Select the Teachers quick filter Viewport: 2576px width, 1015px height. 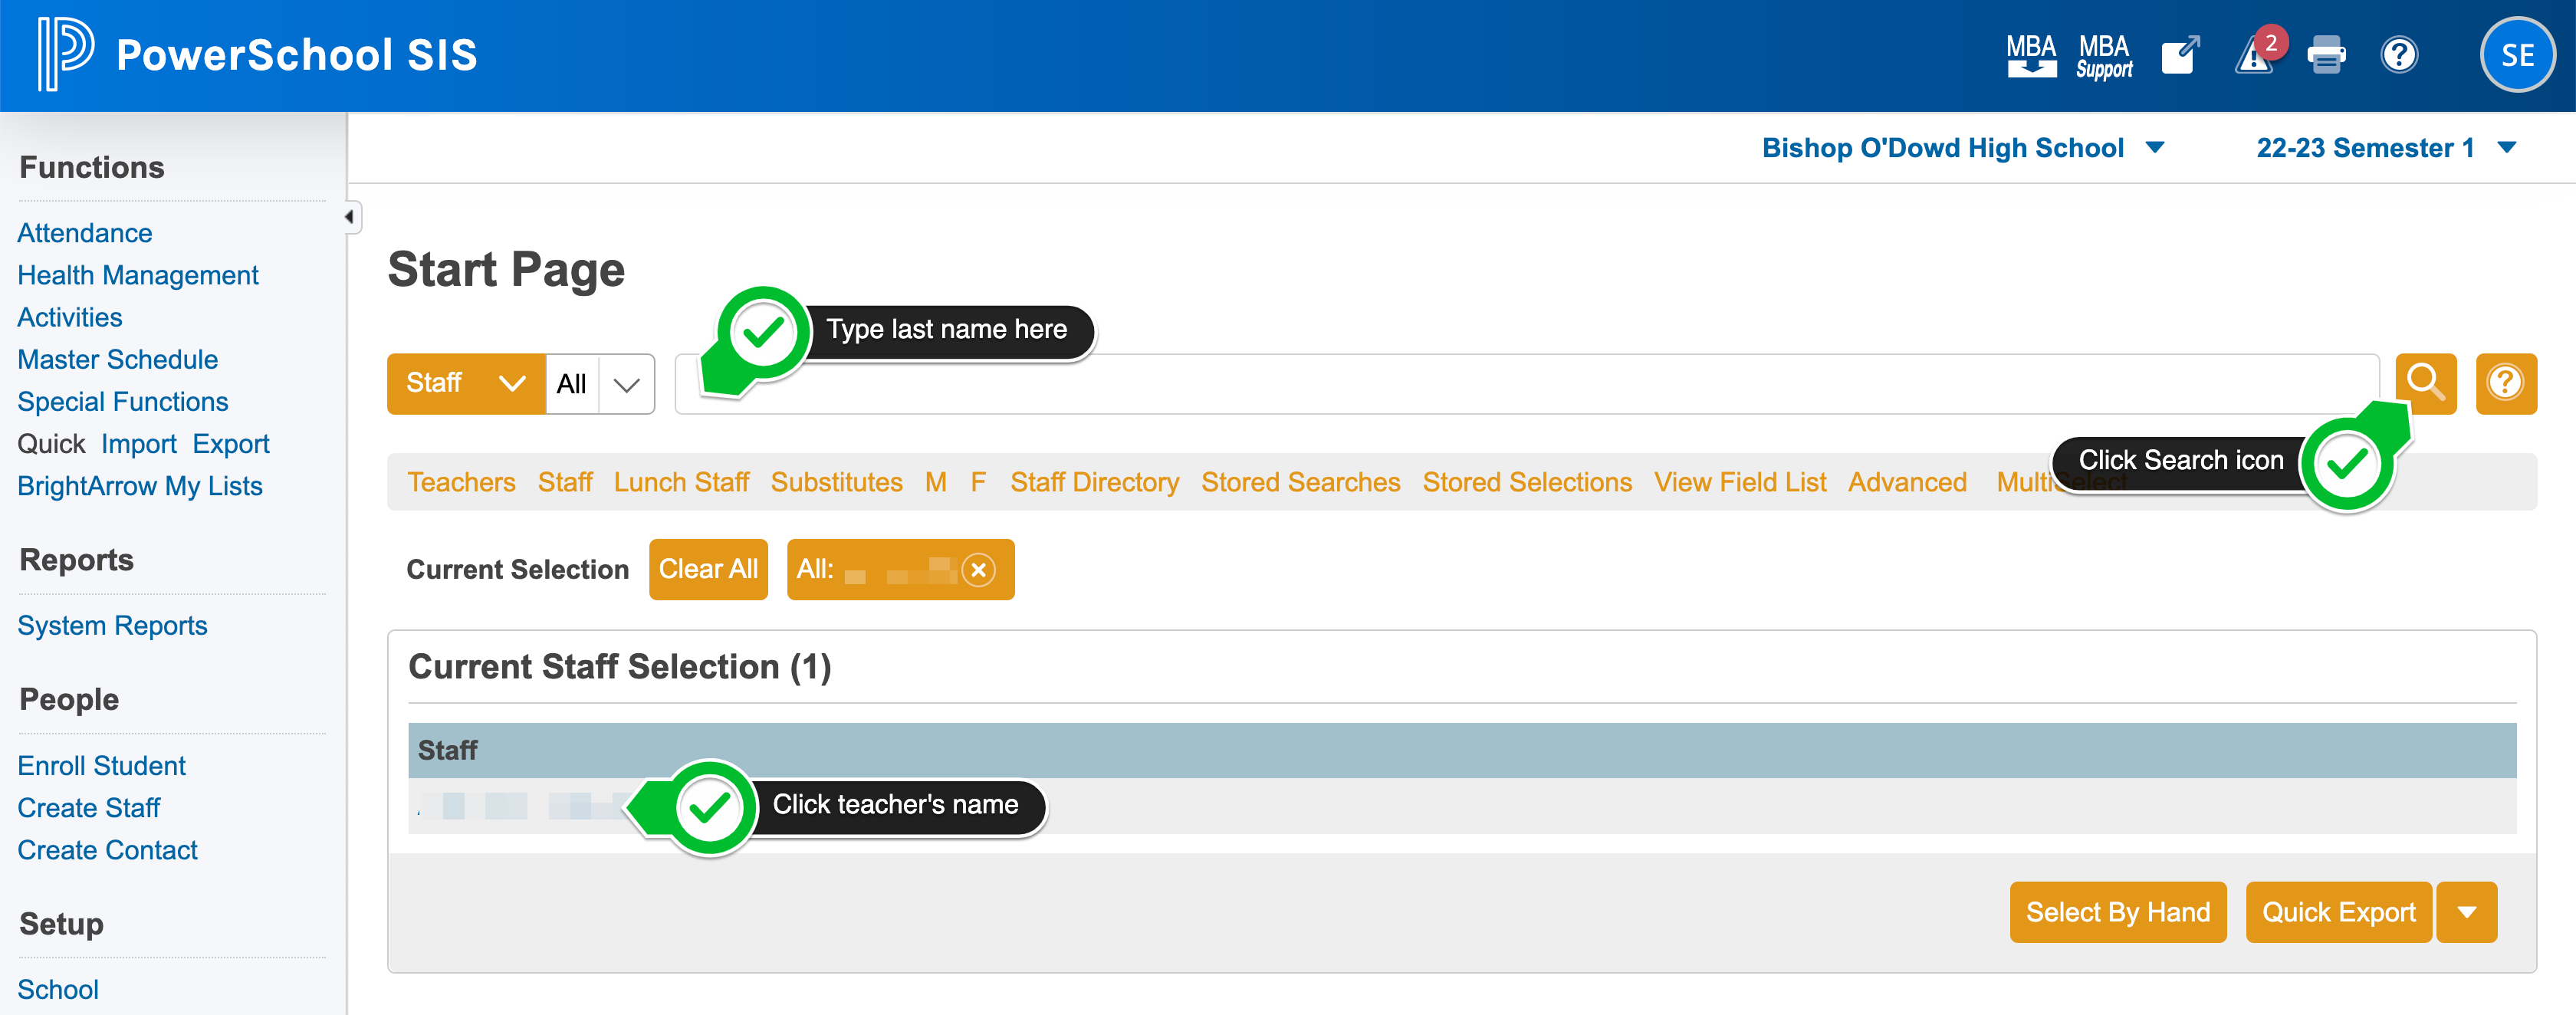pyautogui.click(x=461, y=482)
